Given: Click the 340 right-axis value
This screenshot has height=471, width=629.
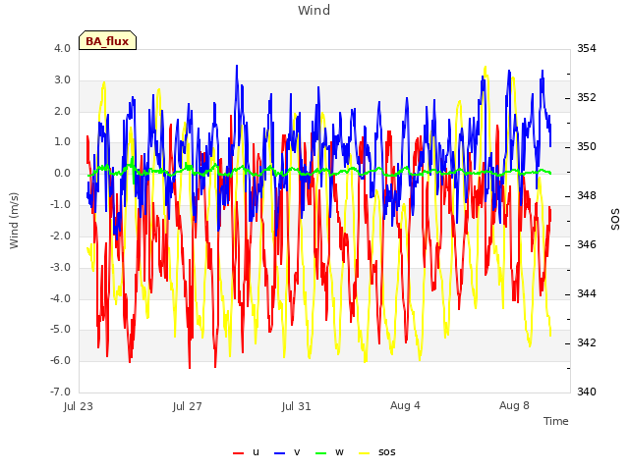Looking at the screenshot, I should (x=587, y=392).
